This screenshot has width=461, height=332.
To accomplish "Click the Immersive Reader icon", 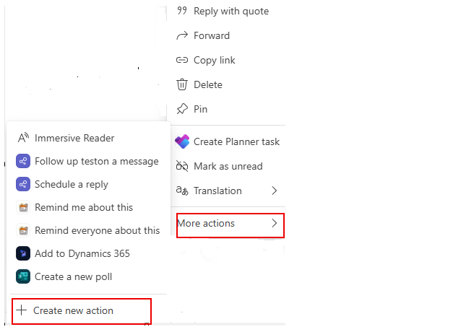I will coord(23,138).
